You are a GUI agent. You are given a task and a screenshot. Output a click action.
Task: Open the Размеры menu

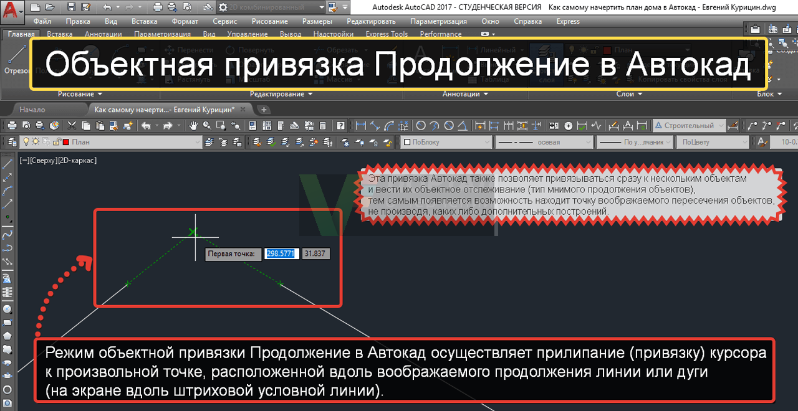tap(317, 21)
